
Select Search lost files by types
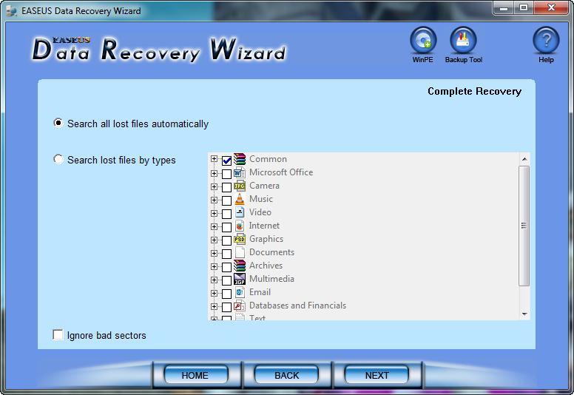click(58, 159)
